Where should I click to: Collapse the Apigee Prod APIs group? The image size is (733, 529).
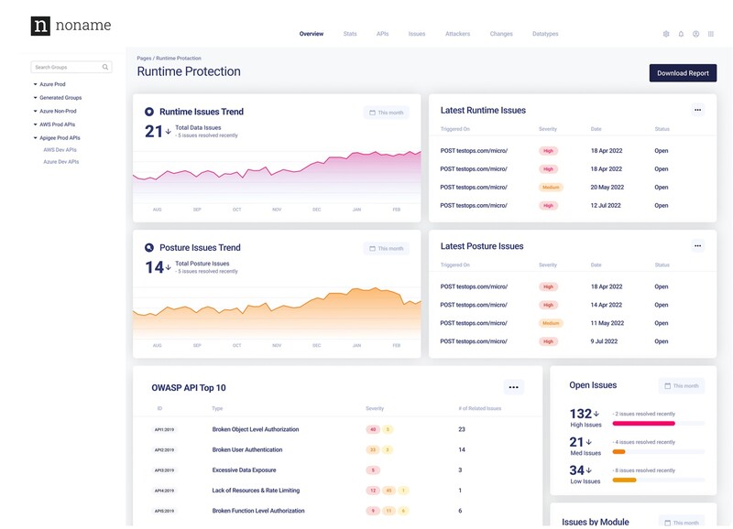pyautogui.click(x=36, y=138)
